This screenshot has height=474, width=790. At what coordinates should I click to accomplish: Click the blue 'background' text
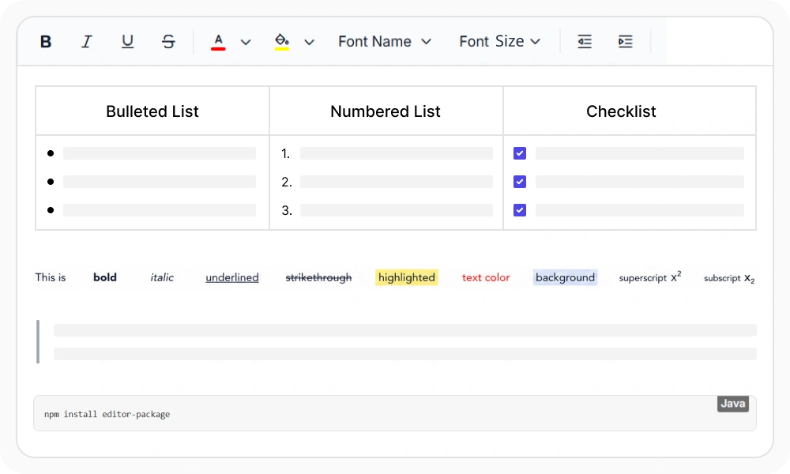point(566,277)
